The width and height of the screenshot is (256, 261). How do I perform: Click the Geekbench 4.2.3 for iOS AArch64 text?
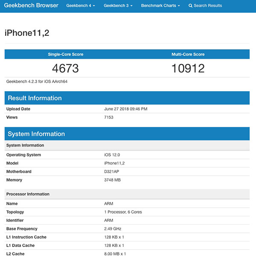[37, 81]
